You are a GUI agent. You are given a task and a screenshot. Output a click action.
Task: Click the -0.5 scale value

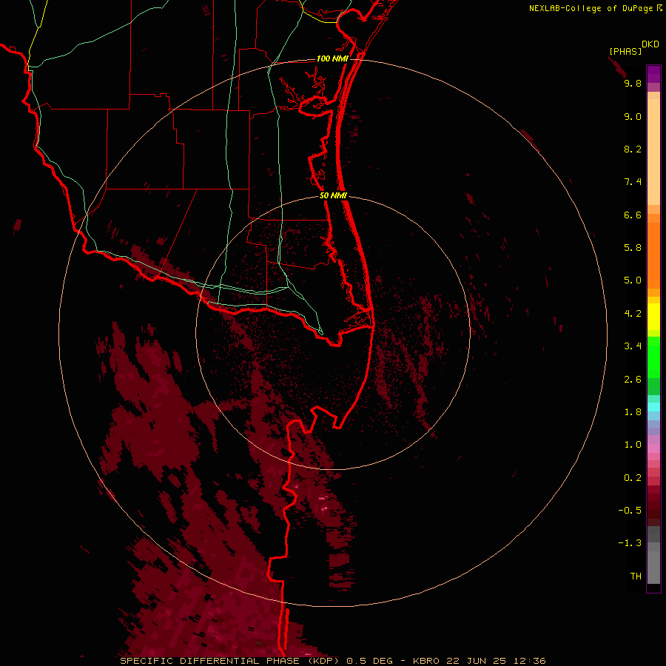click(630, 511)
